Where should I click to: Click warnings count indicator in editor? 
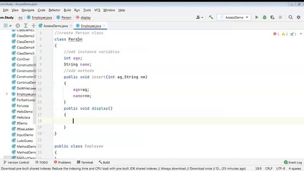pos(285,34)
